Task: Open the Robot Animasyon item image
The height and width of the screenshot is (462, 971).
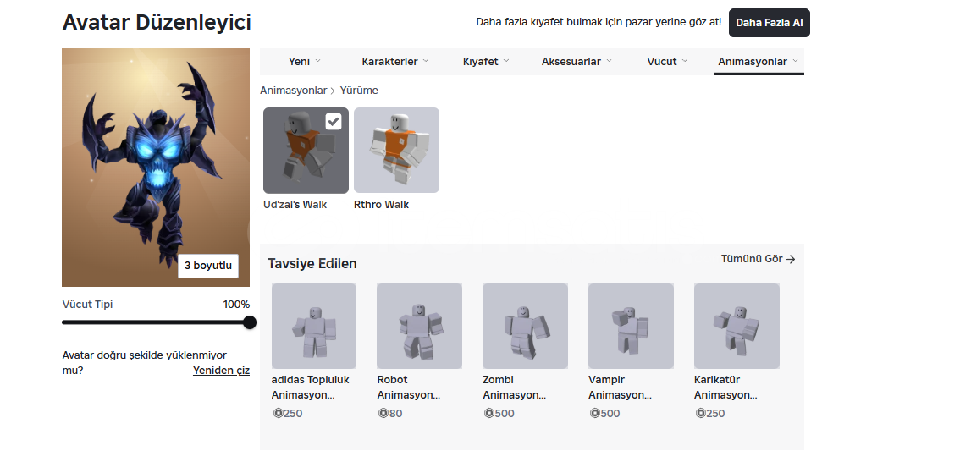Action: tap(419, 326)
